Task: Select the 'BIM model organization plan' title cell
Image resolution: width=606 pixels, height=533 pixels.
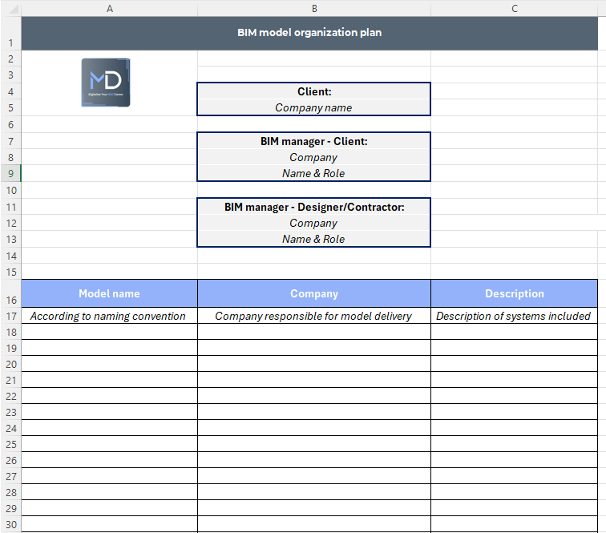Action: (x=309, y=33)
